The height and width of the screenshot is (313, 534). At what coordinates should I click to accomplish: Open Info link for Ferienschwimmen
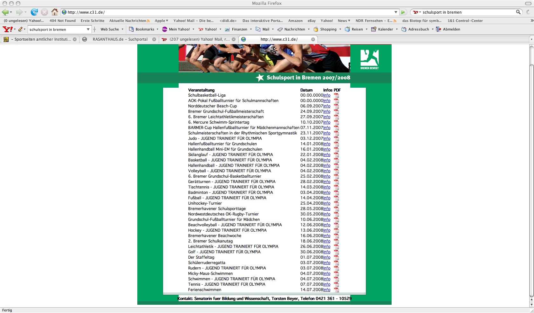327,290
